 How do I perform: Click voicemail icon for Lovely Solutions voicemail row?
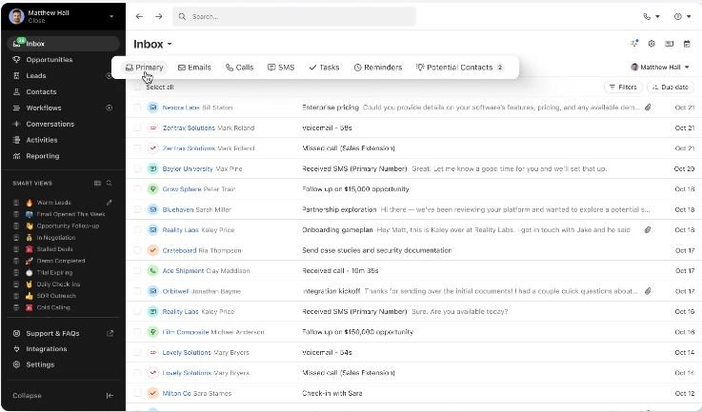[152, 352]
